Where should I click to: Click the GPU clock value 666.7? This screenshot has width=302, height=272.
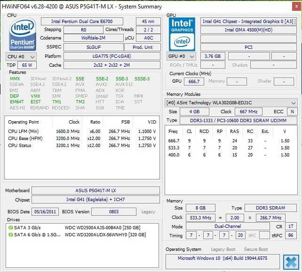(x=194, y=81)
